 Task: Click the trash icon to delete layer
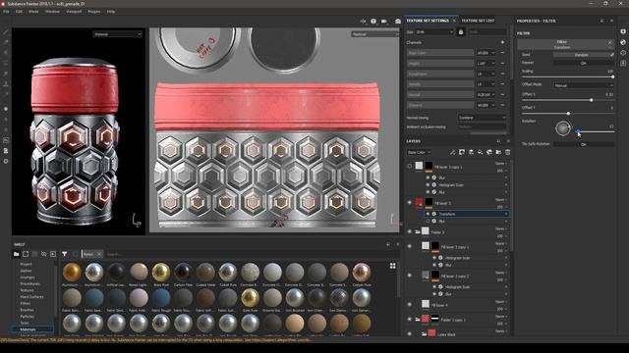tap(508, 152)
